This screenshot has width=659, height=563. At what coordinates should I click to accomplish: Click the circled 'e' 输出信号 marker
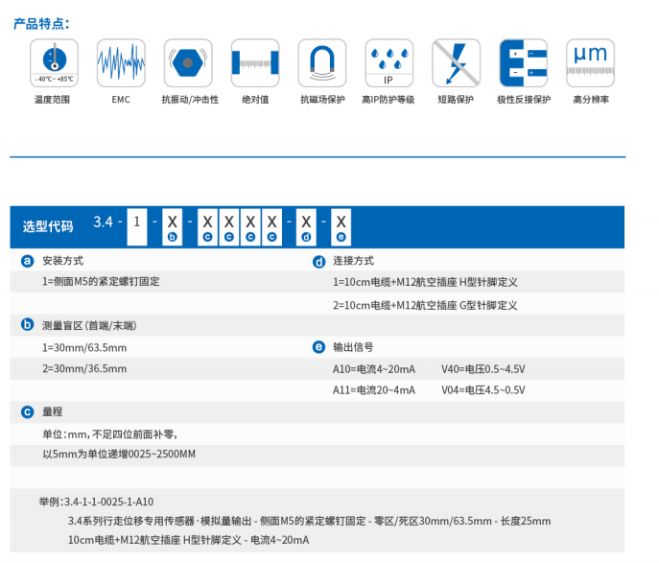pyautogui.click(x=319, y=347)
